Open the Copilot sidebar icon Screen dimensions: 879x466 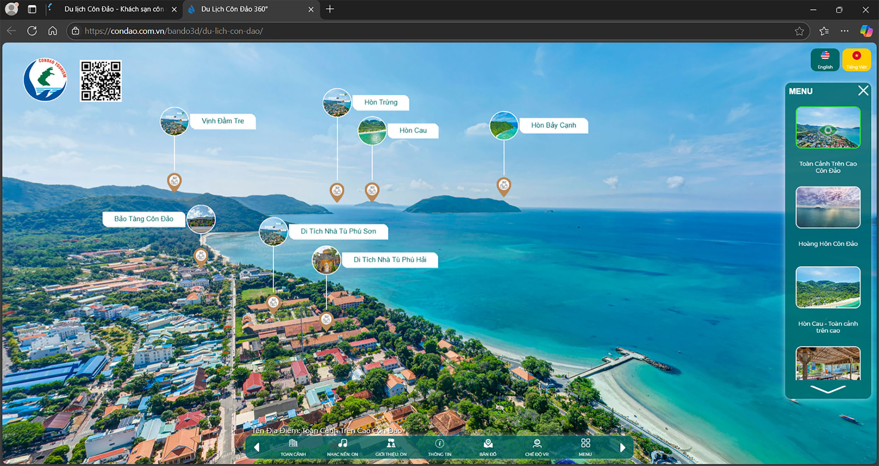click(x=866, y=31)
